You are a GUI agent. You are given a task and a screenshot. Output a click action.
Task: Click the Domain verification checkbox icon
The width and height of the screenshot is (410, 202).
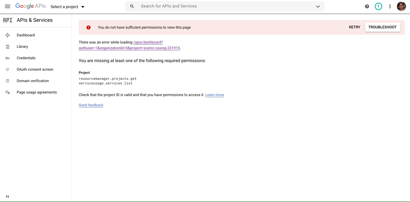coord(7,81)
